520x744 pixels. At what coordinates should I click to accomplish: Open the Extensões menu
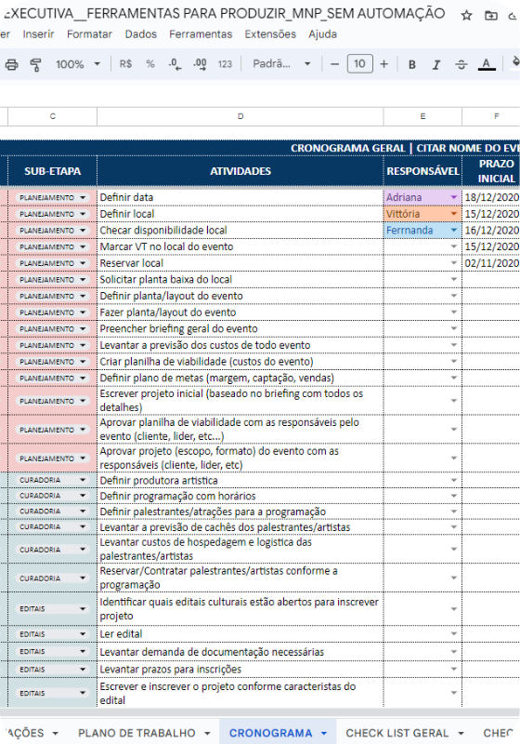point(270,34)
